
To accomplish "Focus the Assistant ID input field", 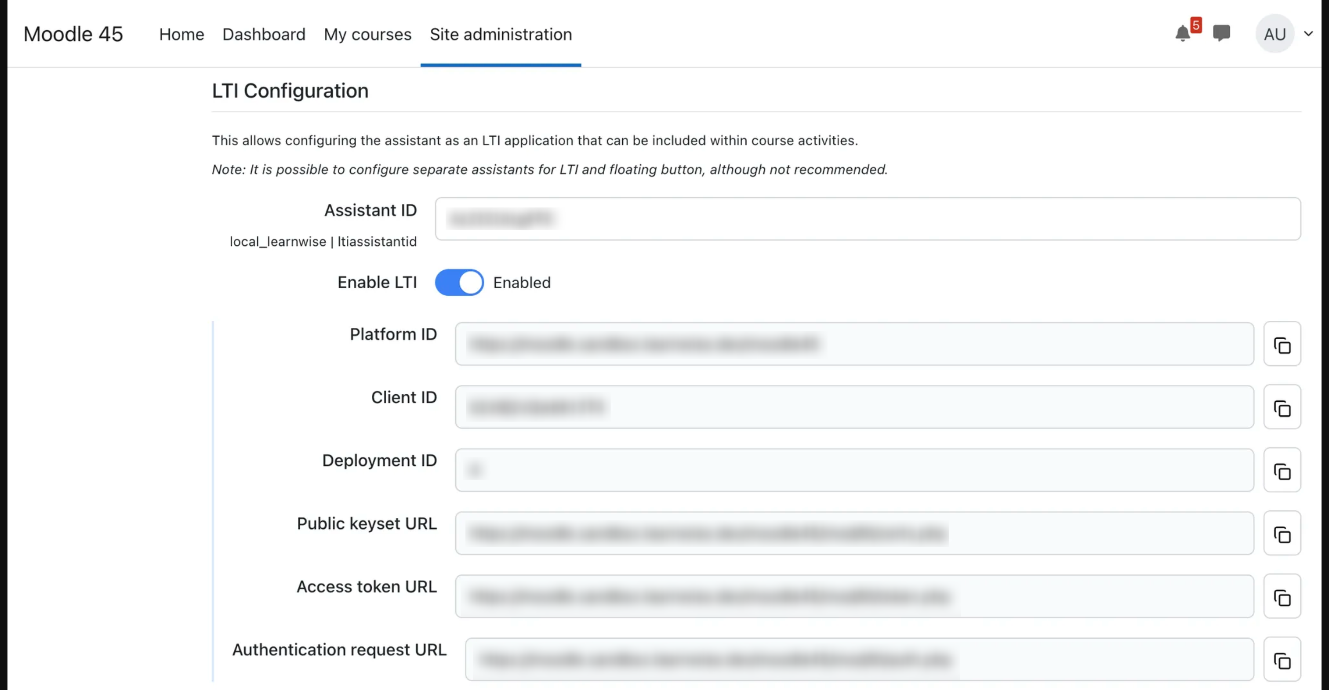I will point(868,219).
